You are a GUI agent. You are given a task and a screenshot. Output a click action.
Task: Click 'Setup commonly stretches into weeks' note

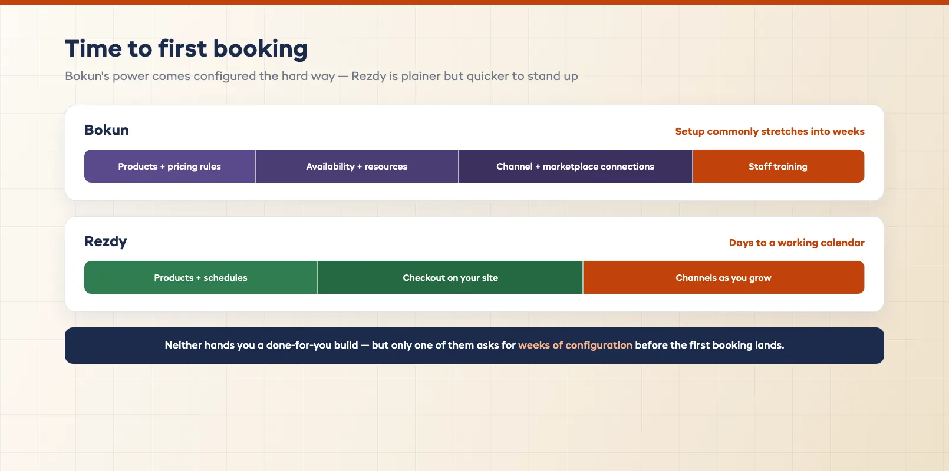pos(770,131)
